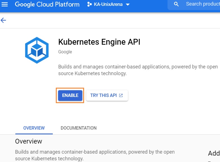Click the Overview section heading
This screenshot has width=220, height=162.
click(x=28, y=141)
